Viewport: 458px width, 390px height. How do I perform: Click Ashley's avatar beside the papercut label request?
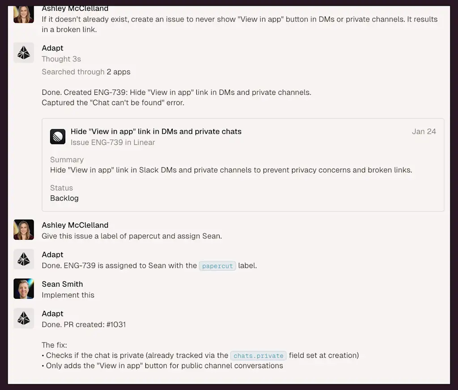tap(24, 229)
